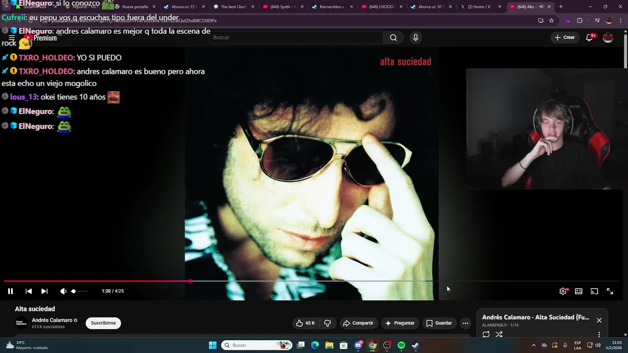Show hidden system tray icons

534,345
